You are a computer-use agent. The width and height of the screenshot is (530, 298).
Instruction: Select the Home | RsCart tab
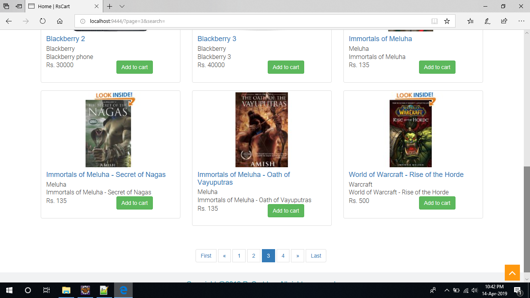tap(64, 6)
